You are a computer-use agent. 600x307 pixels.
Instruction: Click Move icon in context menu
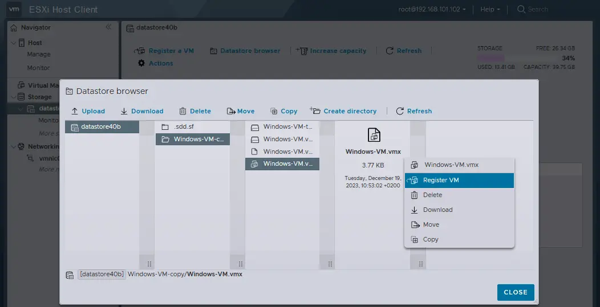coord(415,225)
